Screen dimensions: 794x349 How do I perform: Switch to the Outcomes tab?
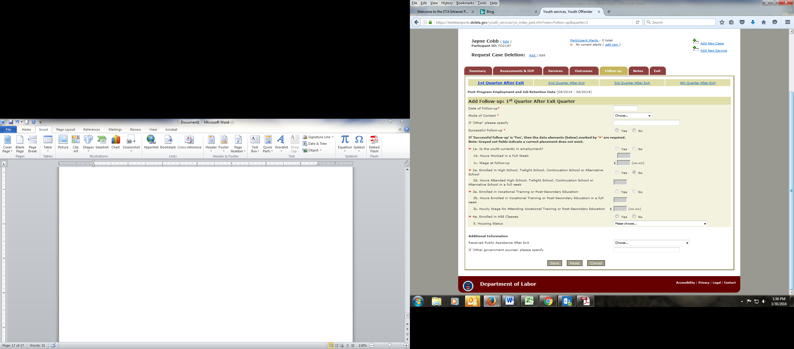click(x=583, y=71)
